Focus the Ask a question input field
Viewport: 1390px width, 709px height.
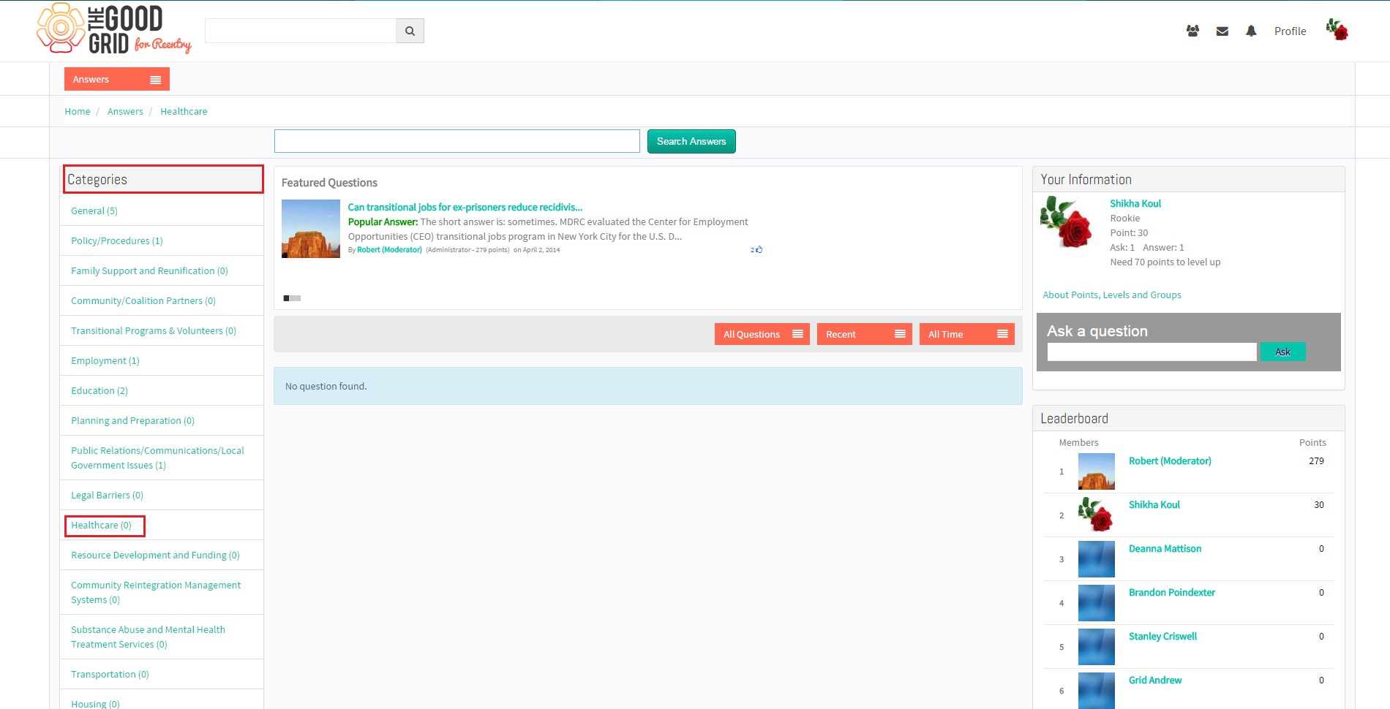pyautogui.click(x=1152, y=352)
